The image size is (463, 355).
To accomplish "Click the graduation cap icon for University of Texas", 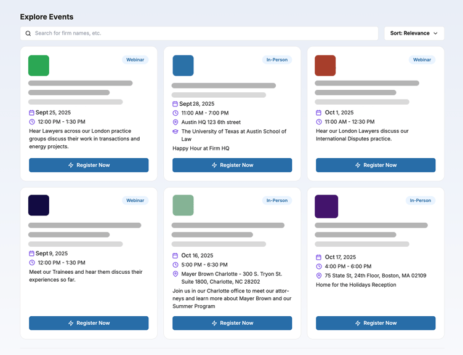I will coord(175,132).
